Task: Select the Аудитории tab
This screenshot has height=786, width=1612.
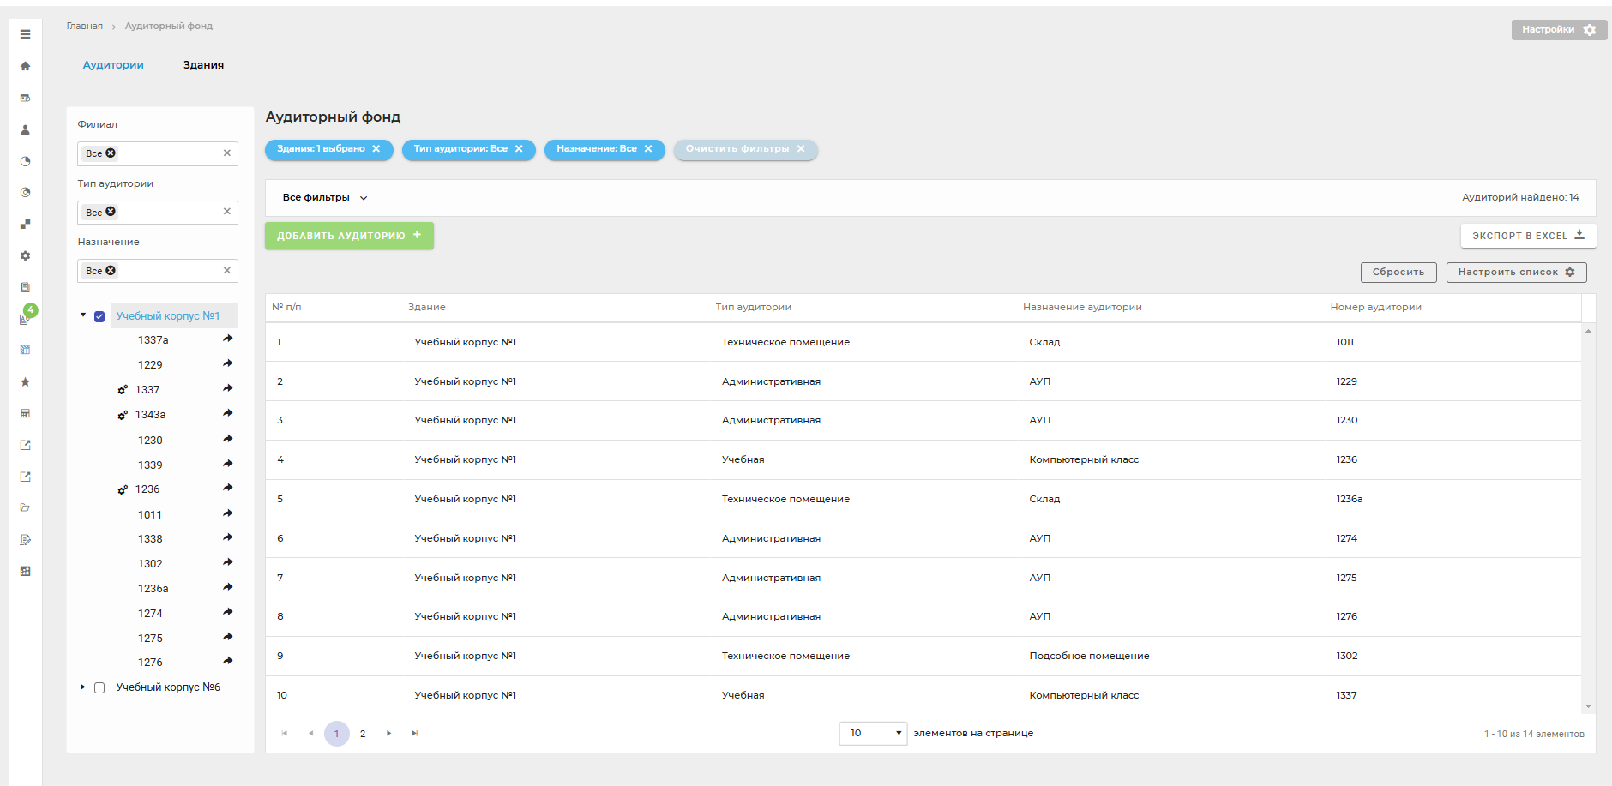Action: pyautogui.click(x=113, y=65)
